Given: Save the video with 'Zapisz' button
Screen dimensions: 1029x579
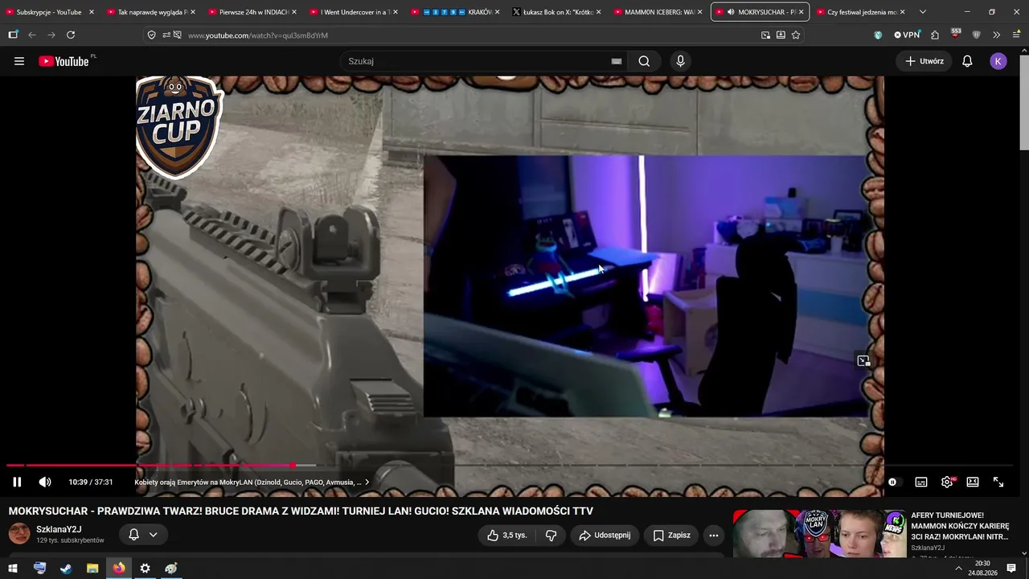Looking at the screenshot, I should click(671, 536).
